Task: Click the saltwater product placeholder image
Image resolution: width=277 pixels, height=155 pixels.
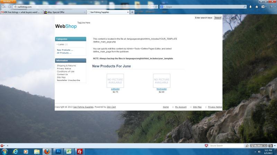Action: (115, 81)
